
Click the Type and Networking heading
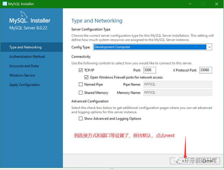(x=97, y=21)
